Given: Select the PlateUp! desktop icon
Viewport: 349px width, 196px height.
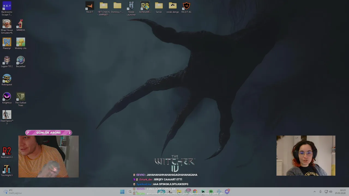Looking at the screenshot, I should (7, 44).
